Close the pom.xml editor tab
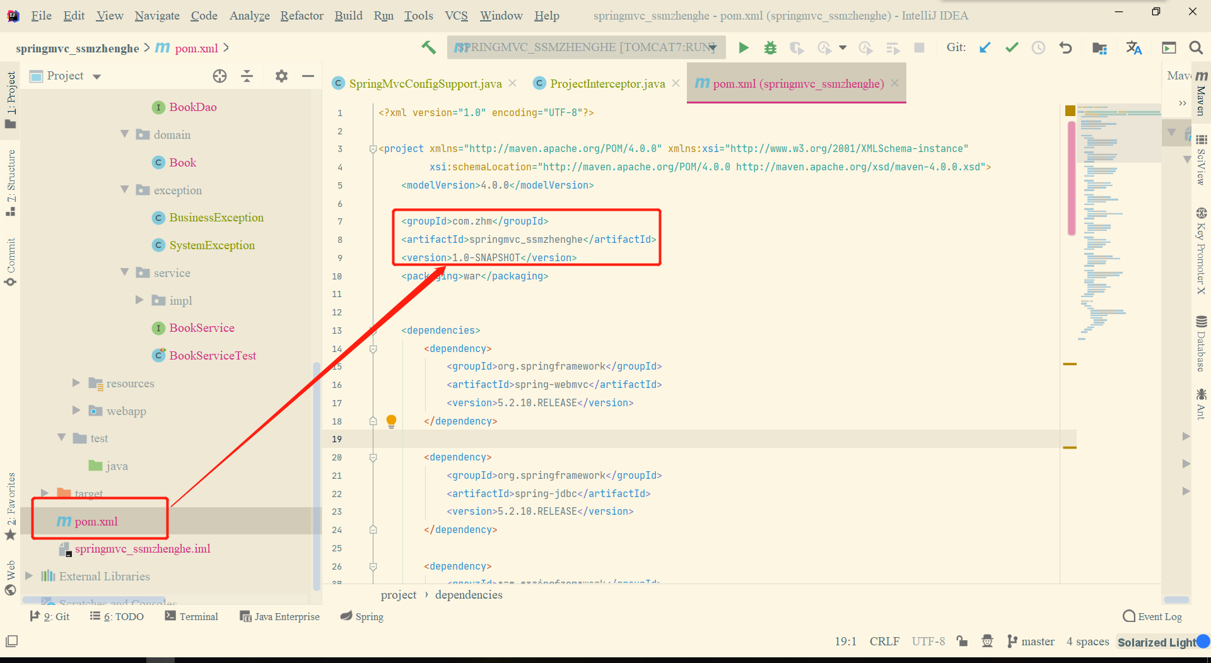Image resolution: width=1211 pixels, height=663 pixels. 894,83
